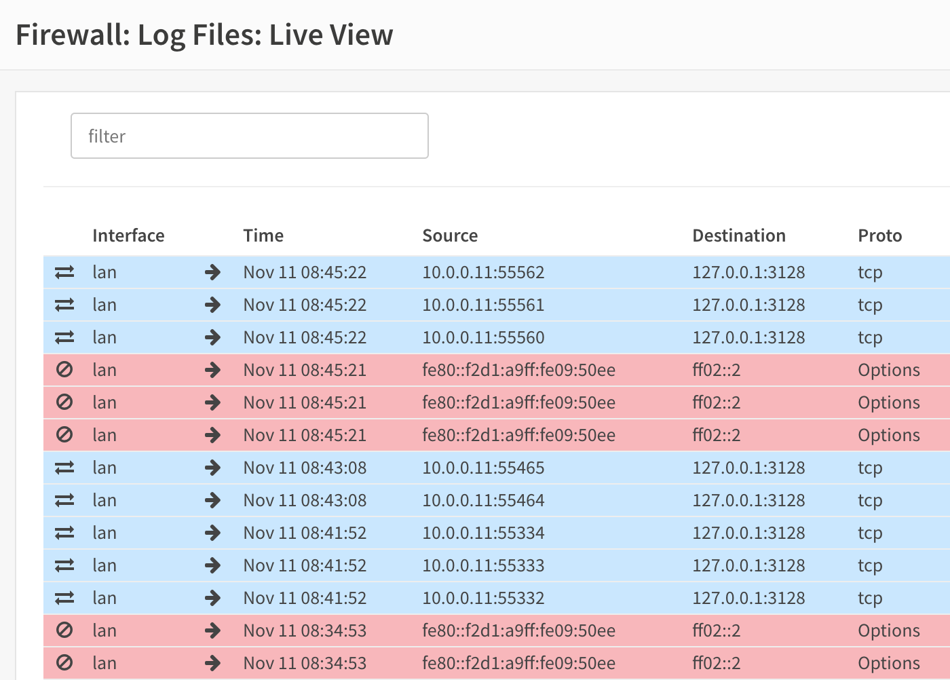Click the destination 127.0.0.1:3128 on the top row
Viewport: 950px width, 680px height.
(748, 272)
